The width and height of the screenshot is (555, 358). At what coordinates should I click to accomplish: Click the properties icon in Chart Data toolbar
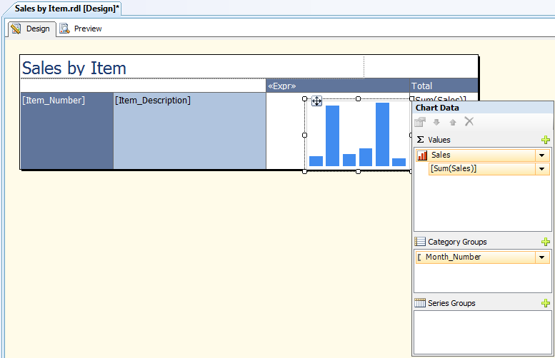point(421,122)
